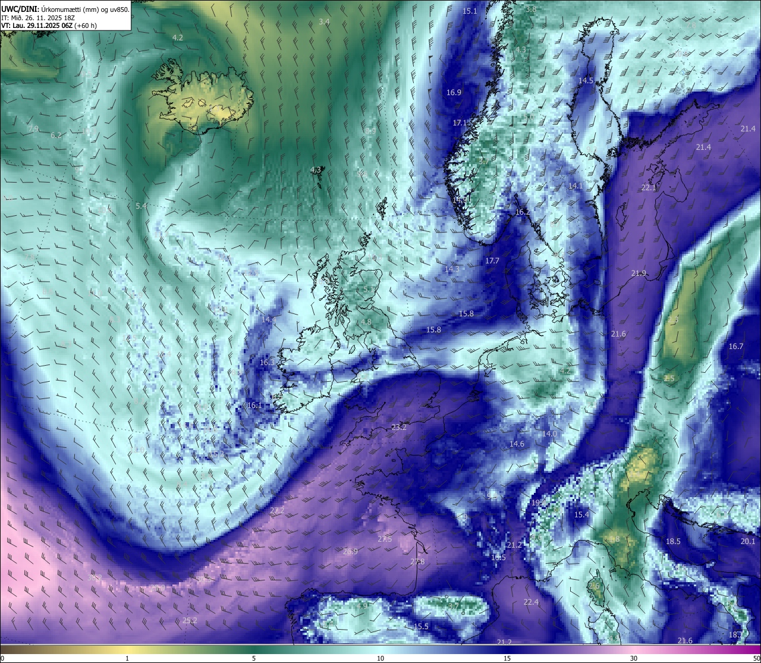Click the 27.5 value over western France

tap(385, 539)
